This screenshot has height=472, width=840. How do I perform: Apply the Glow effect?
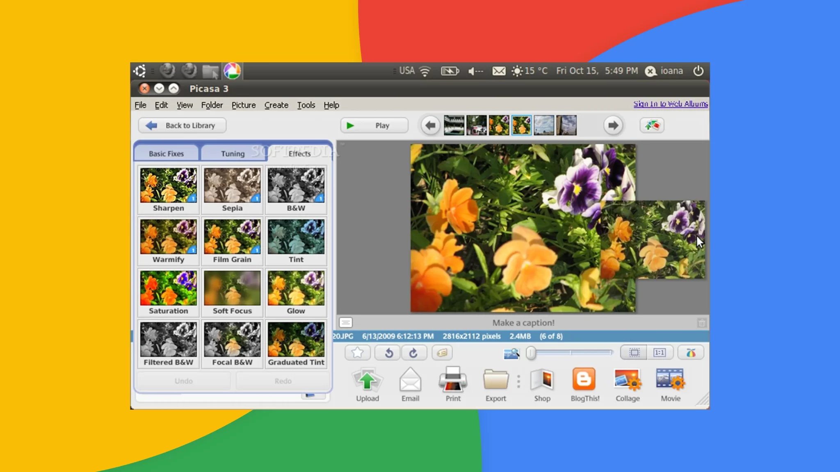(x=296, y=293)
